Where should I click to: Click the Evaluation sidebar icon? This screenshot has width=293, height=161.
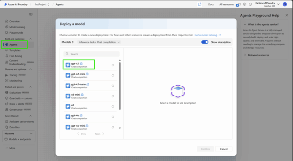7,93
